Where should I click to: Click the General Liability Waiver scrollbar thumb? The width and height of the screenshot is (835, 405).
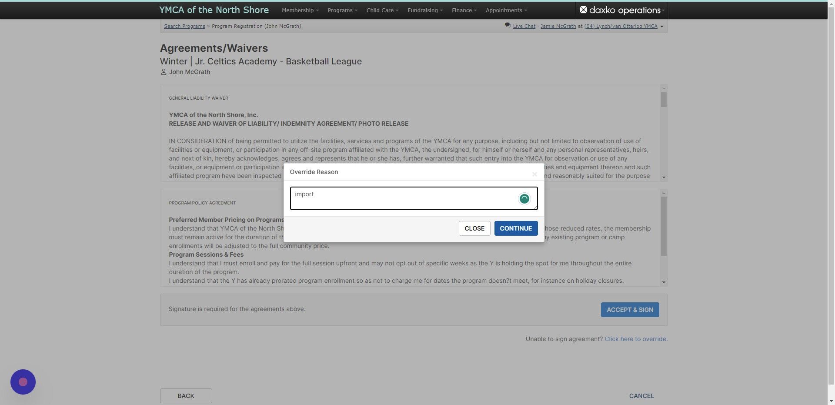(x=664, y=99)
